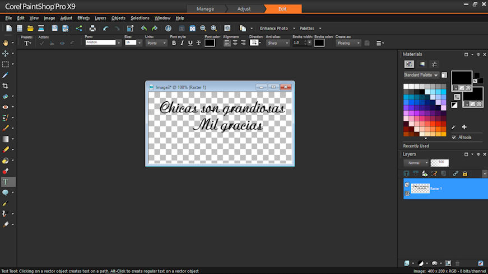Viewport: 488px width, 274px height.
Task: Select the Raster 1 layer thumbnail
Action: click(x=420, y=188)
